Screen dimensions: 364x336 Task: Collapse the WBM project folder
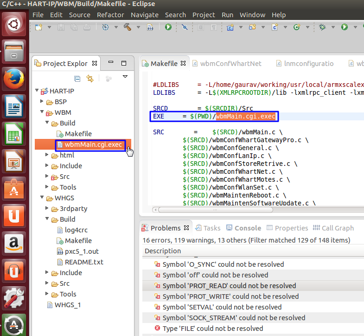(x=42, y=112)
